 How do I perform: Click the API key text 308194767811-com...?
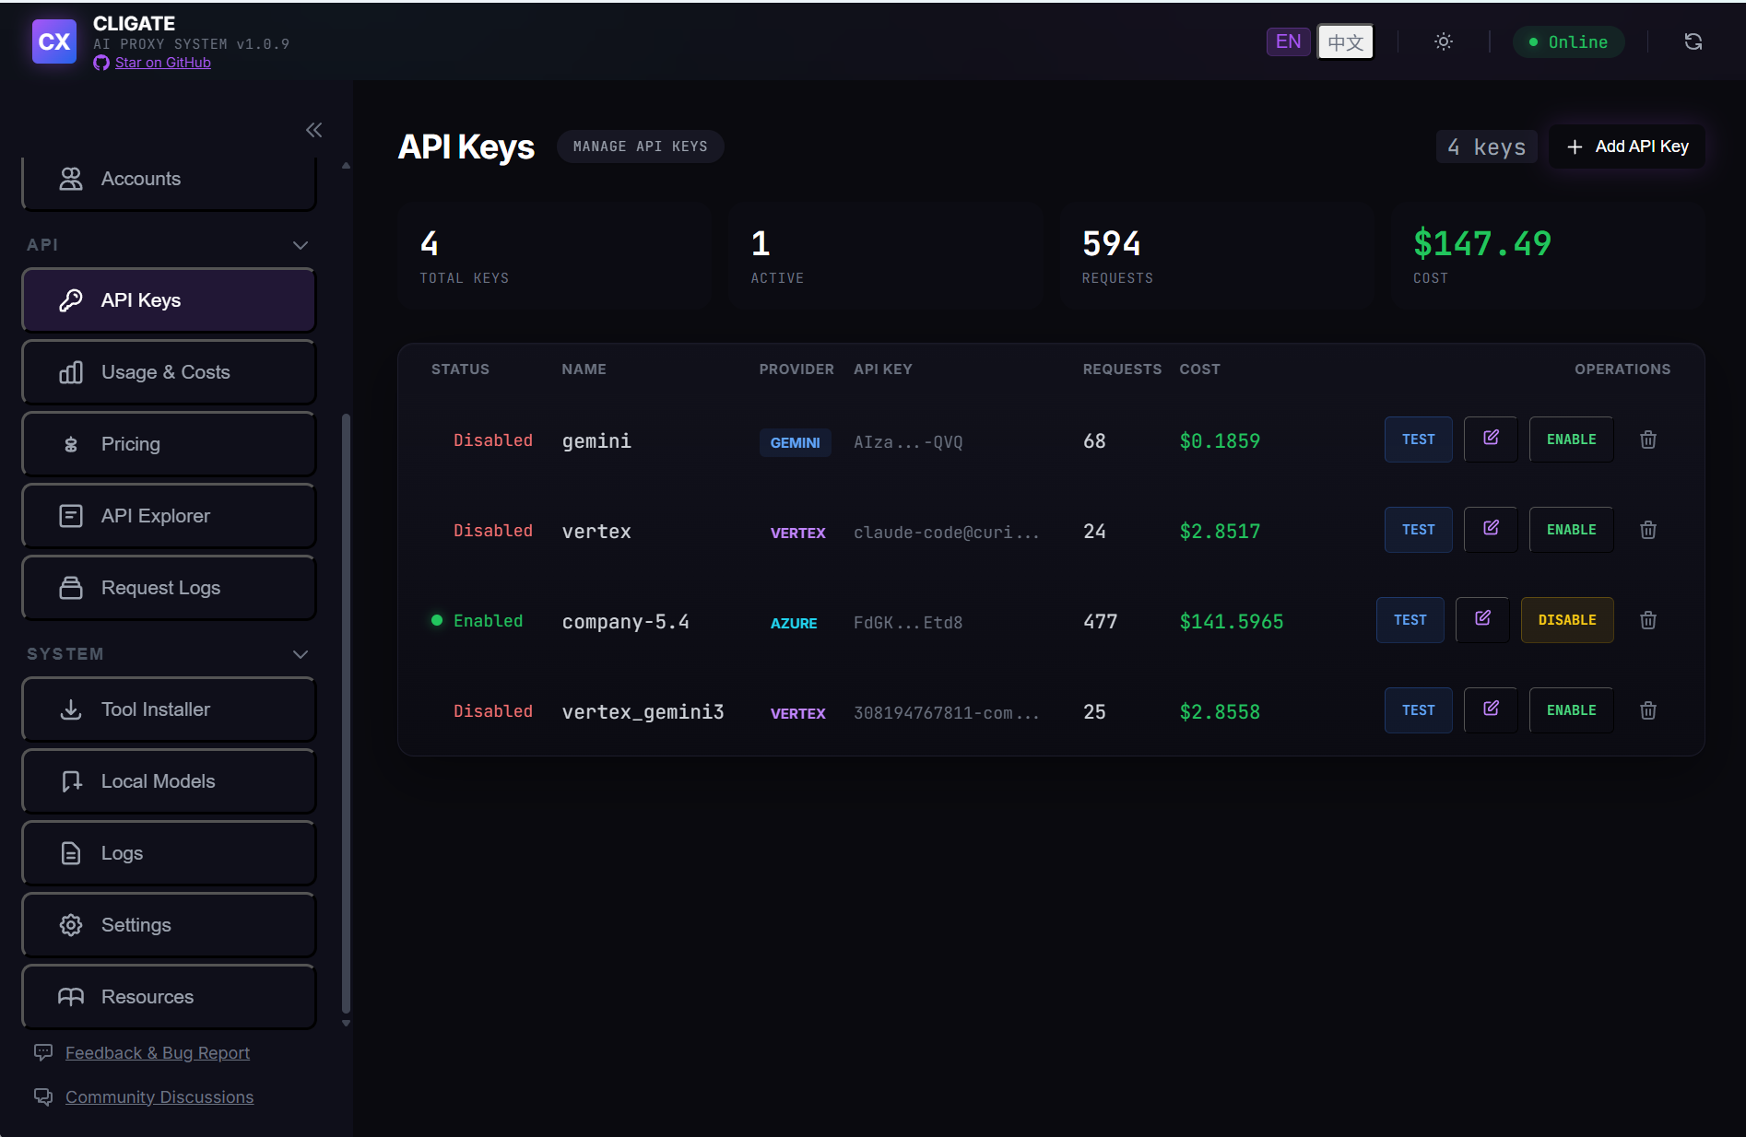(946, 712)
